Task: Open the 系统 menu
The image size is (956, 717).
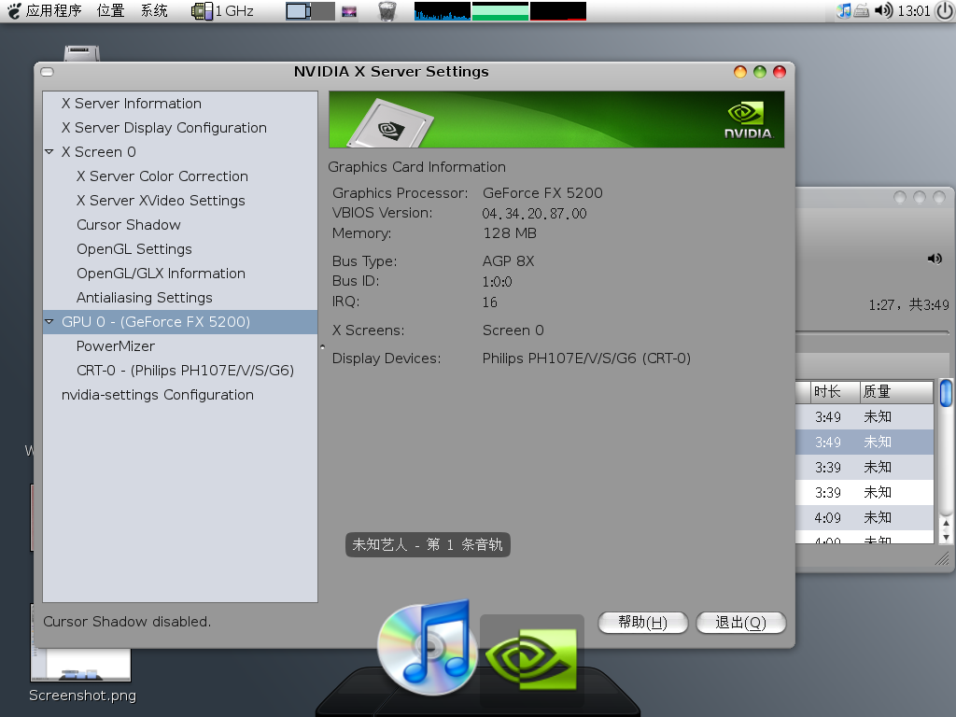Action: click(x=154, y=11)
